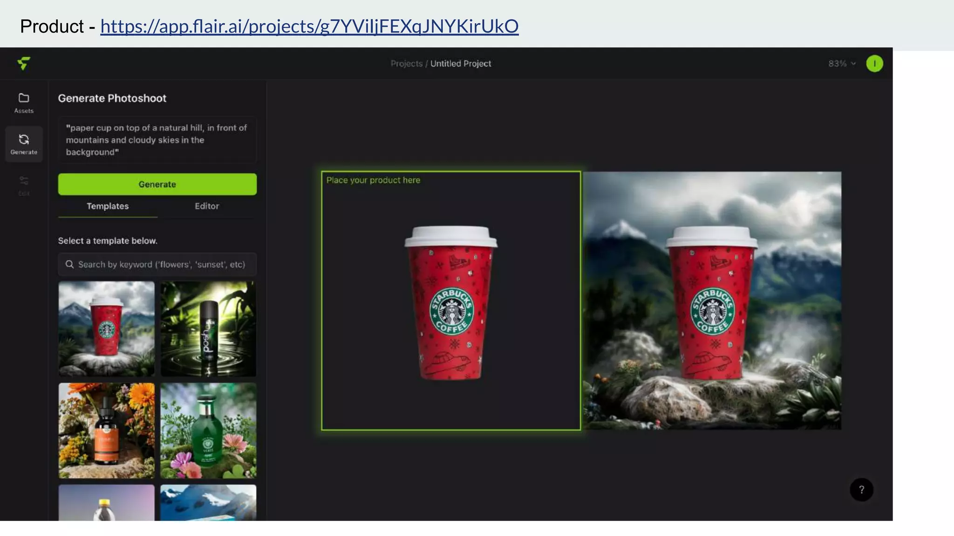
Task: Expand the 83% zoom dropdown
Action: 842,64
